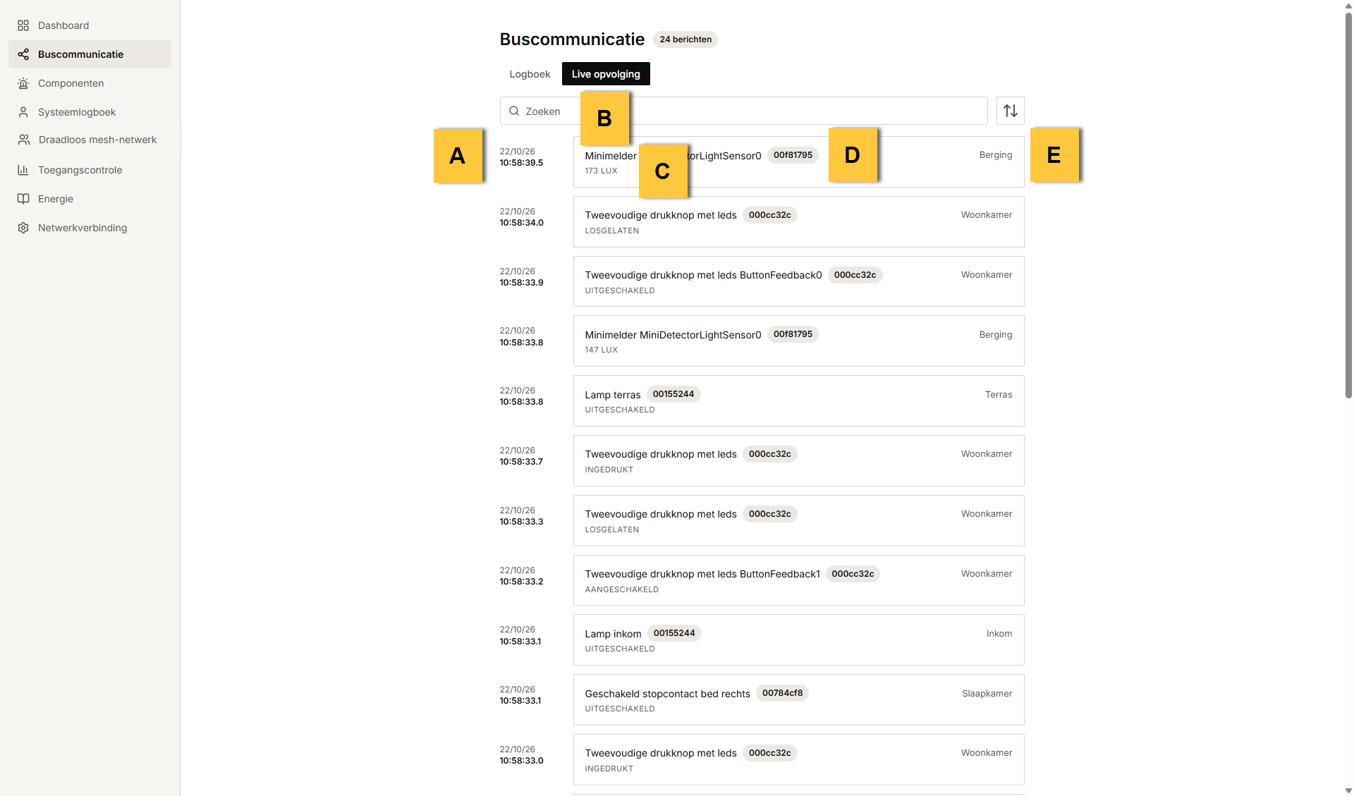The height and width of the screenshot is (796, 1354).
Task: Click the Buscommunicatie share icon
Action: (23, 54)
